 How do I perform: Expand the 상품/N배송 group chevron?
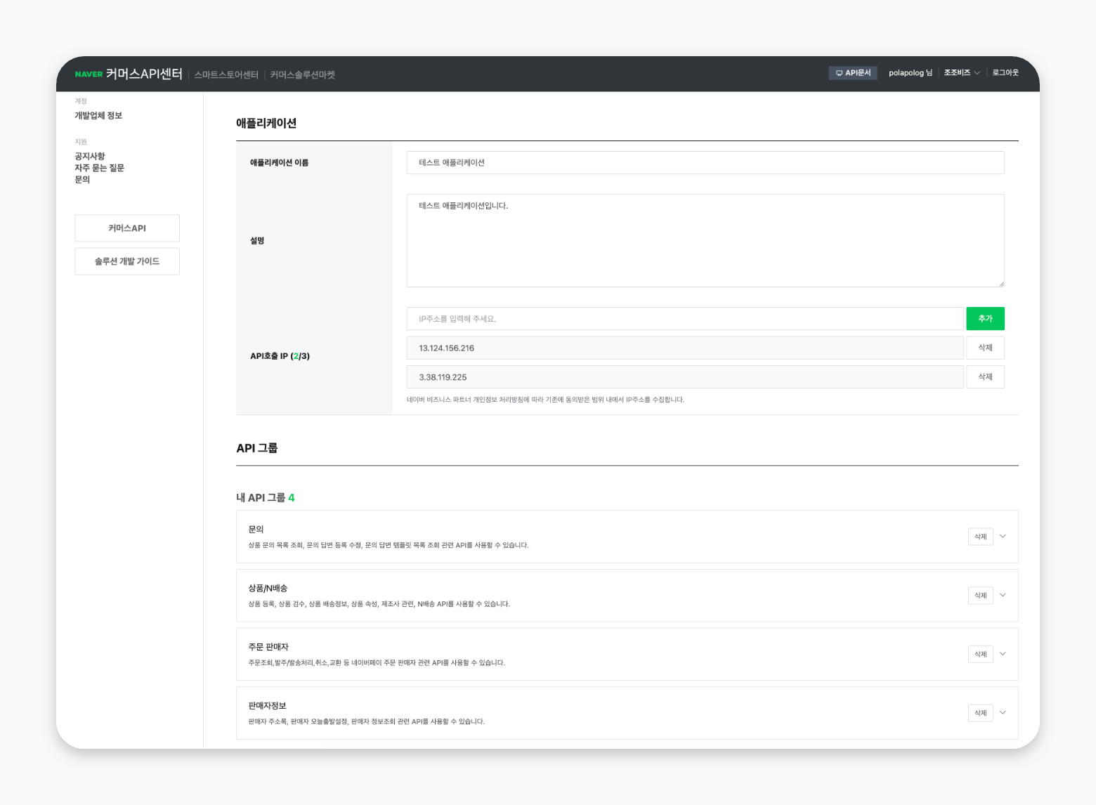1003,596
